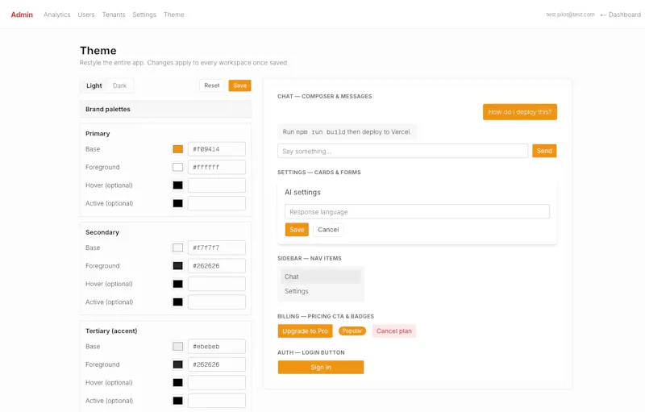Click the Admin logo link
The height and width of the screenshot is (412, 645).
[x=22, y=15]
